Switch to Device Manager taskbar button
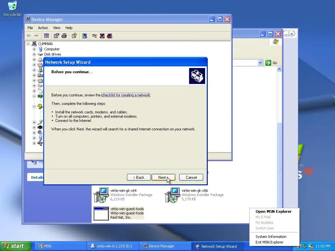The width and height of the screenshot is (335, 251). click(165, 246)
